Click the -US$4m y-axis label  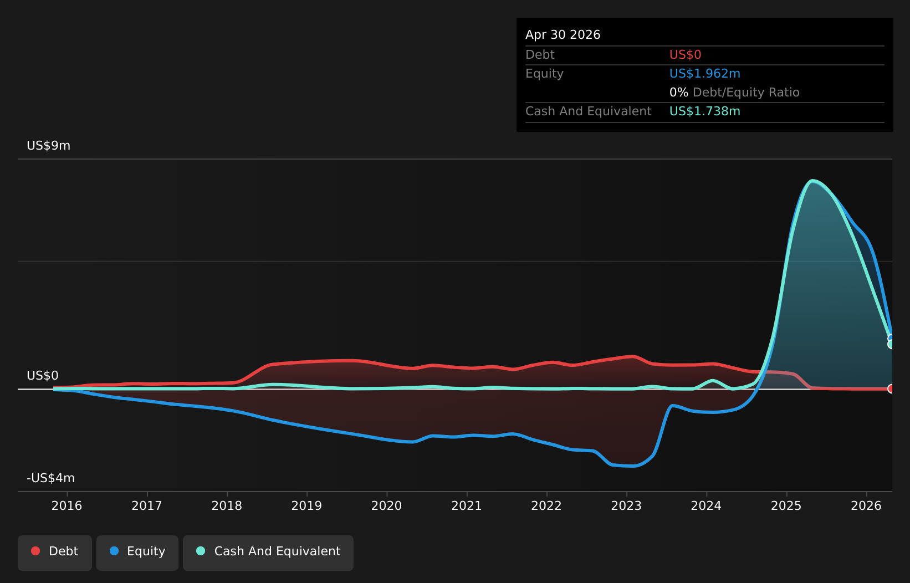tap(51, 478)
